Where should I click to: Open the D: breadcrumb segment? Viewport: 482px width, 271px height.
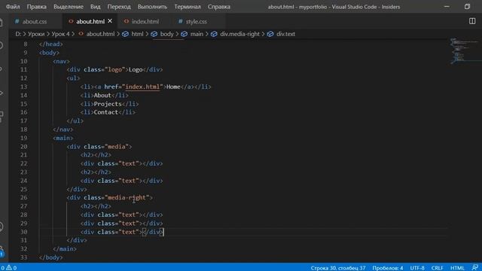tap(18, 34)
